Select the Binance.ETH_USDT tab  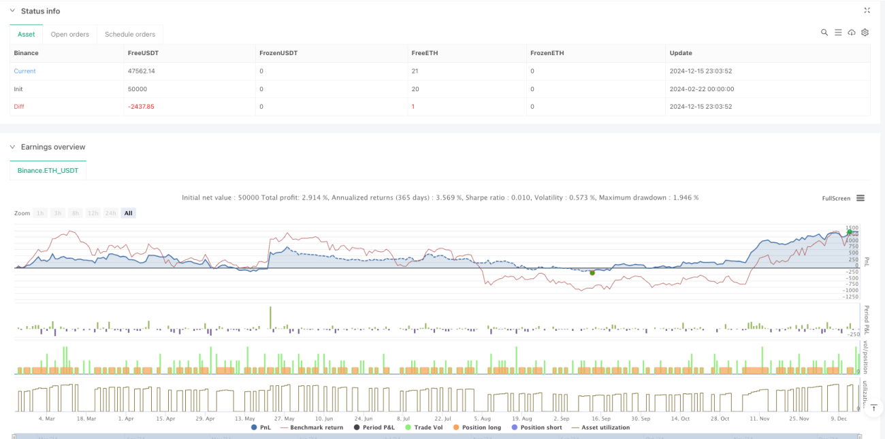coord(48,170)
